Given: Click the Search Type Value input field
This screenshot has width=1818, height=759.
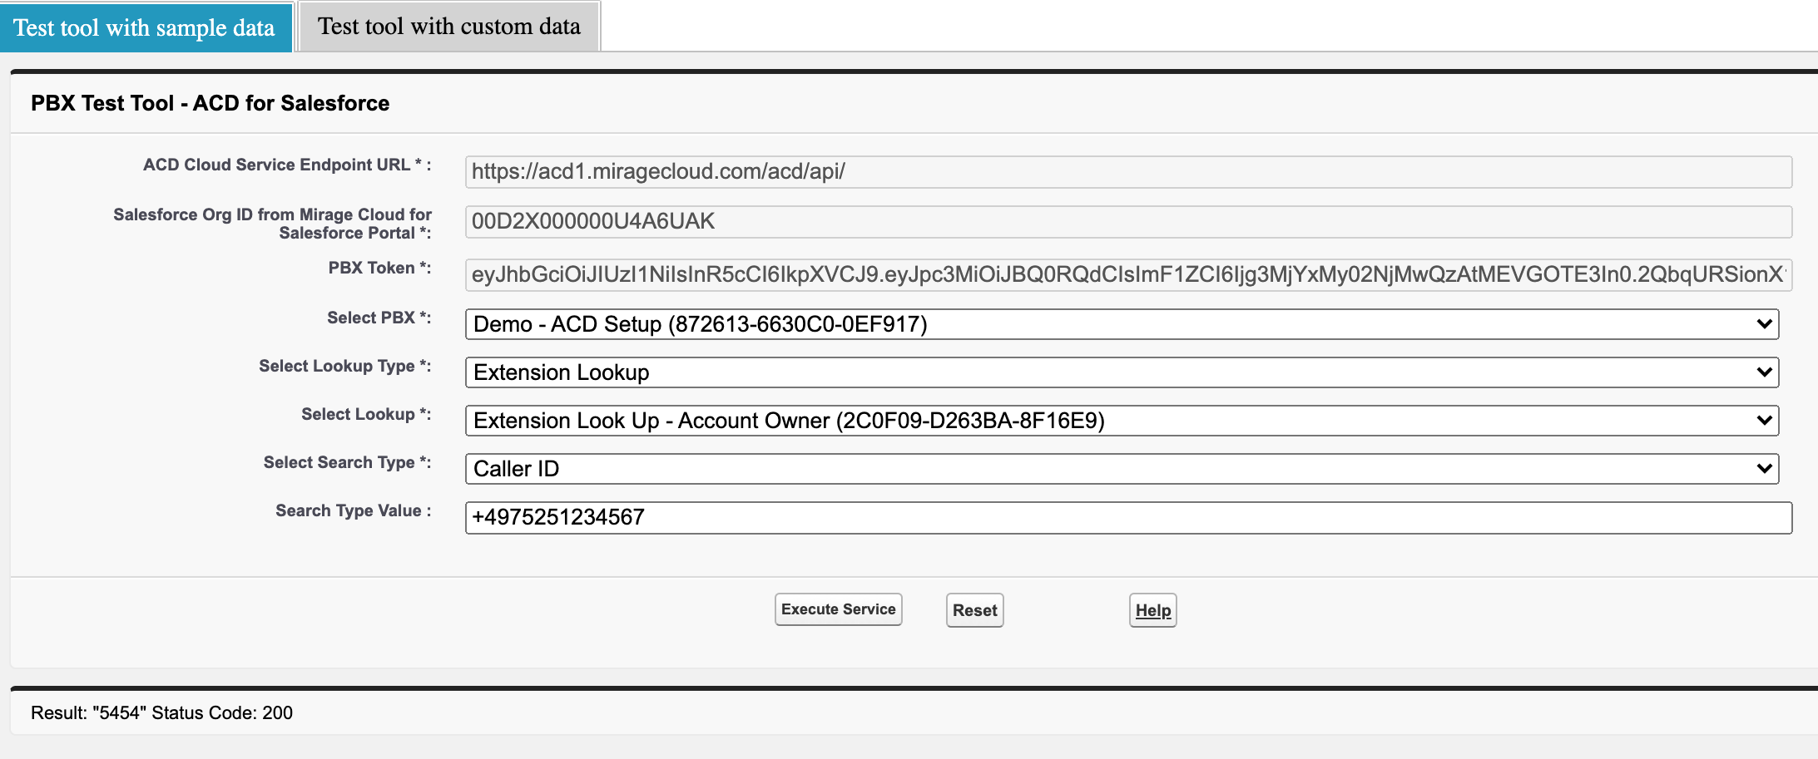Looking at the screenshot, I should (1128, 518).
